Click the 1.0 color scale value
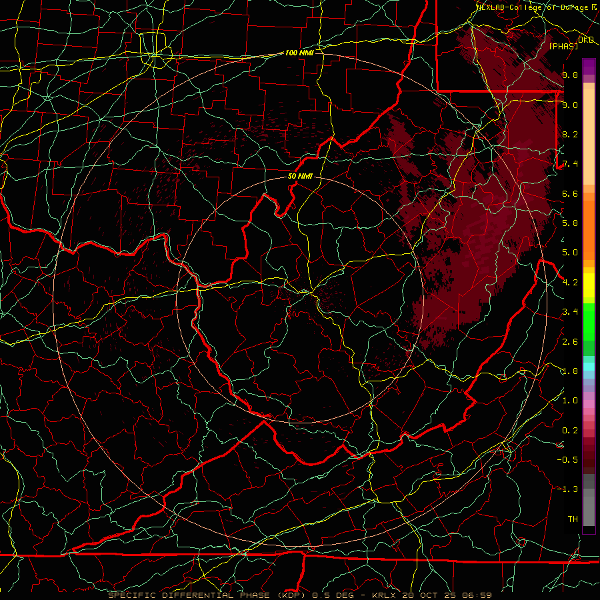This screenshot has width=600, height=600. [x=570, y=401]
